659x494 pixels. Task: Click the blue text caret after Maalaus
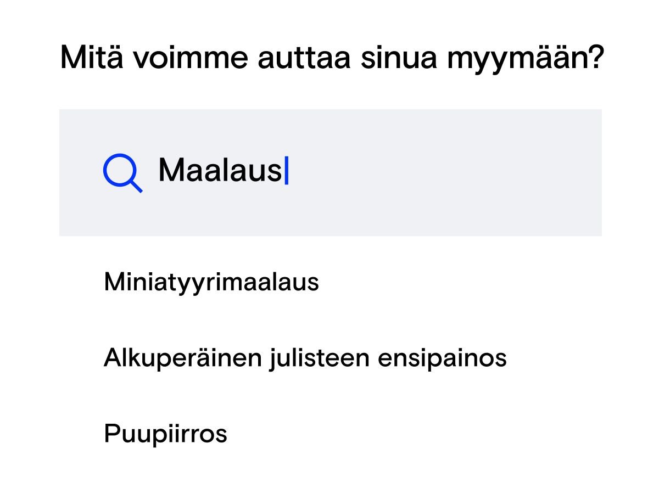(286, 171)
